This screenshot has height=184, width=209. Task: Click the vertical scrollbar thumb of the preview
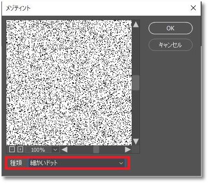pos(136,83)
